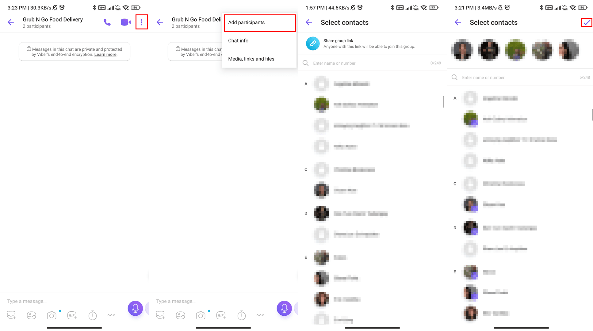Enable Share group link toggle

[314, 44]
